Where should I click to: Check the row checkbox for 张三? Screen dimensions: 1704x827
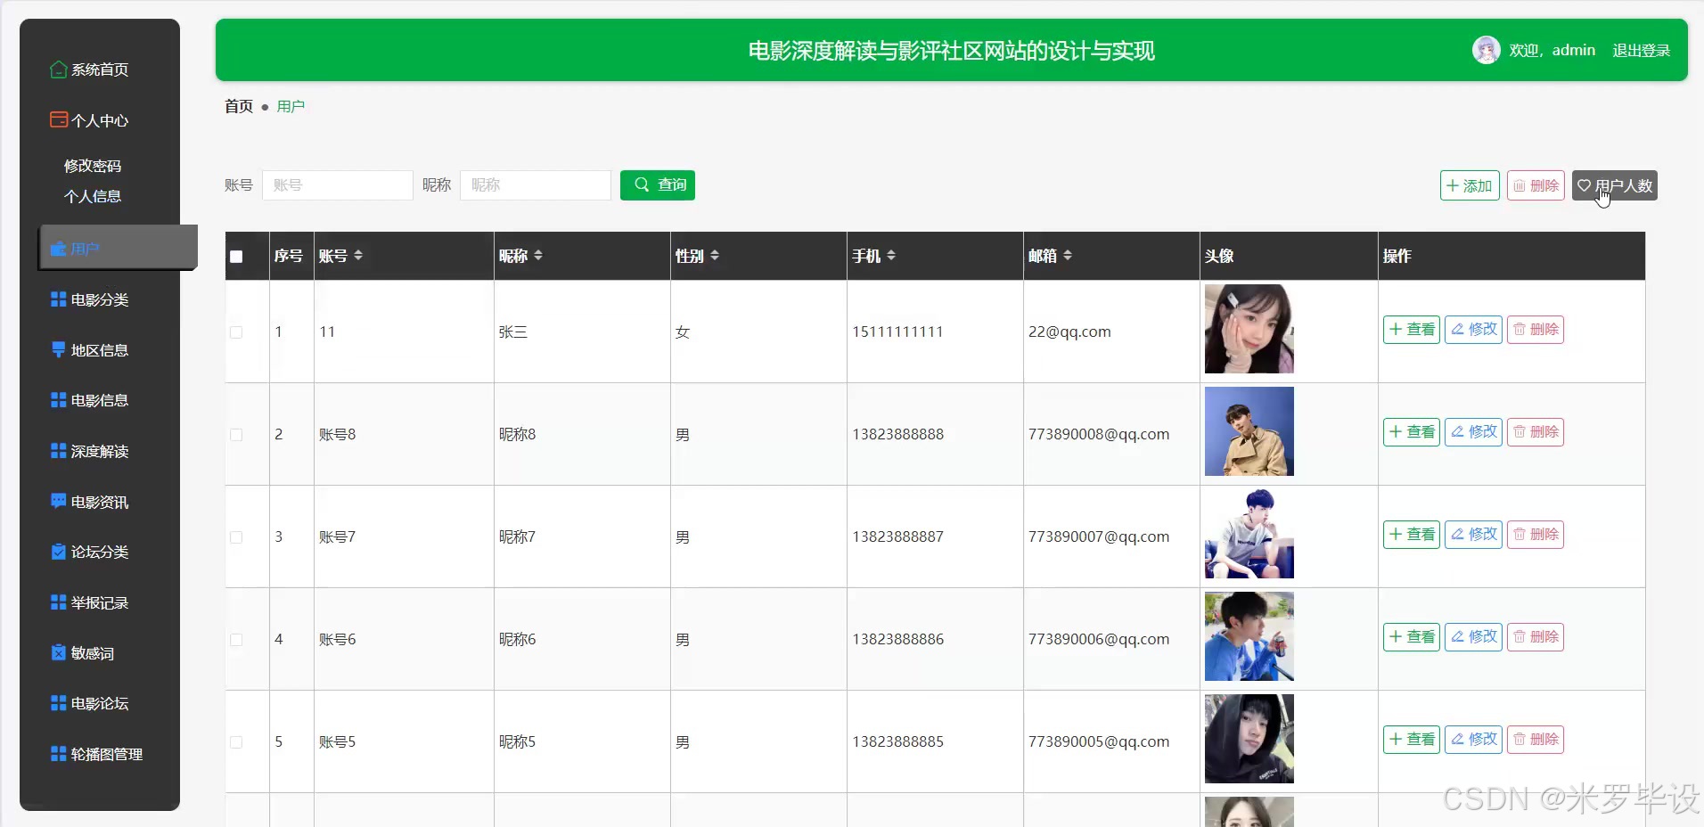(x=236, y=332)
